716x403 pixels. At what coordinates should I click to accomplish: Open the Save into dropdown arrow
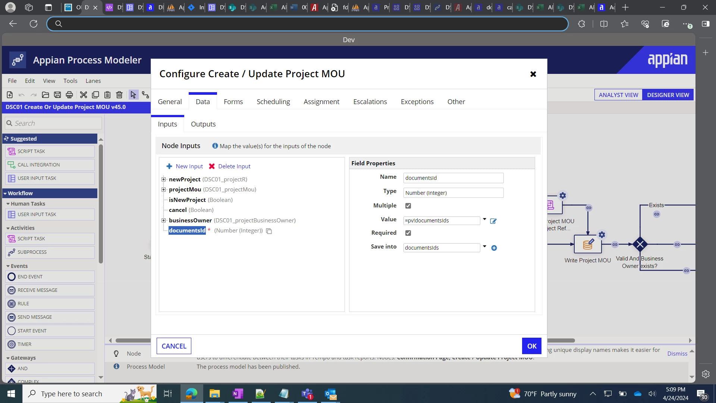point(484,246)
